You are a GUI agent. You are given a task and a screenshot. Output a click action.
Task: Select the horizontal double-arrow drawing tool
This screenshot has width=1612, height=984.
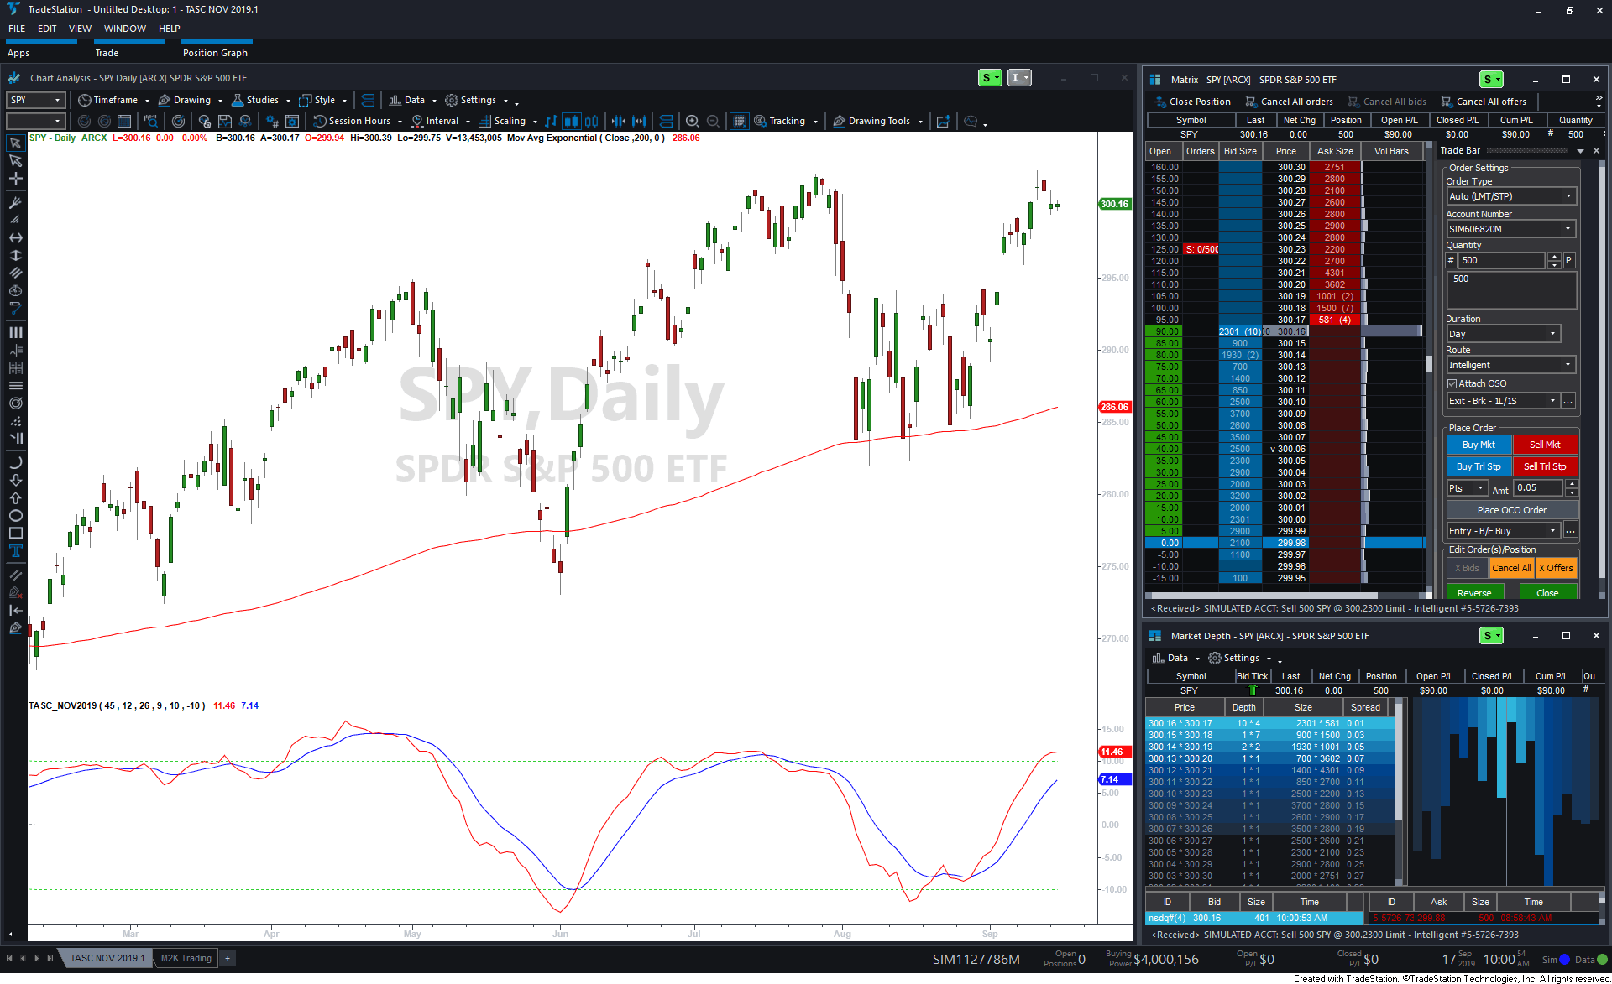[15, 238]
